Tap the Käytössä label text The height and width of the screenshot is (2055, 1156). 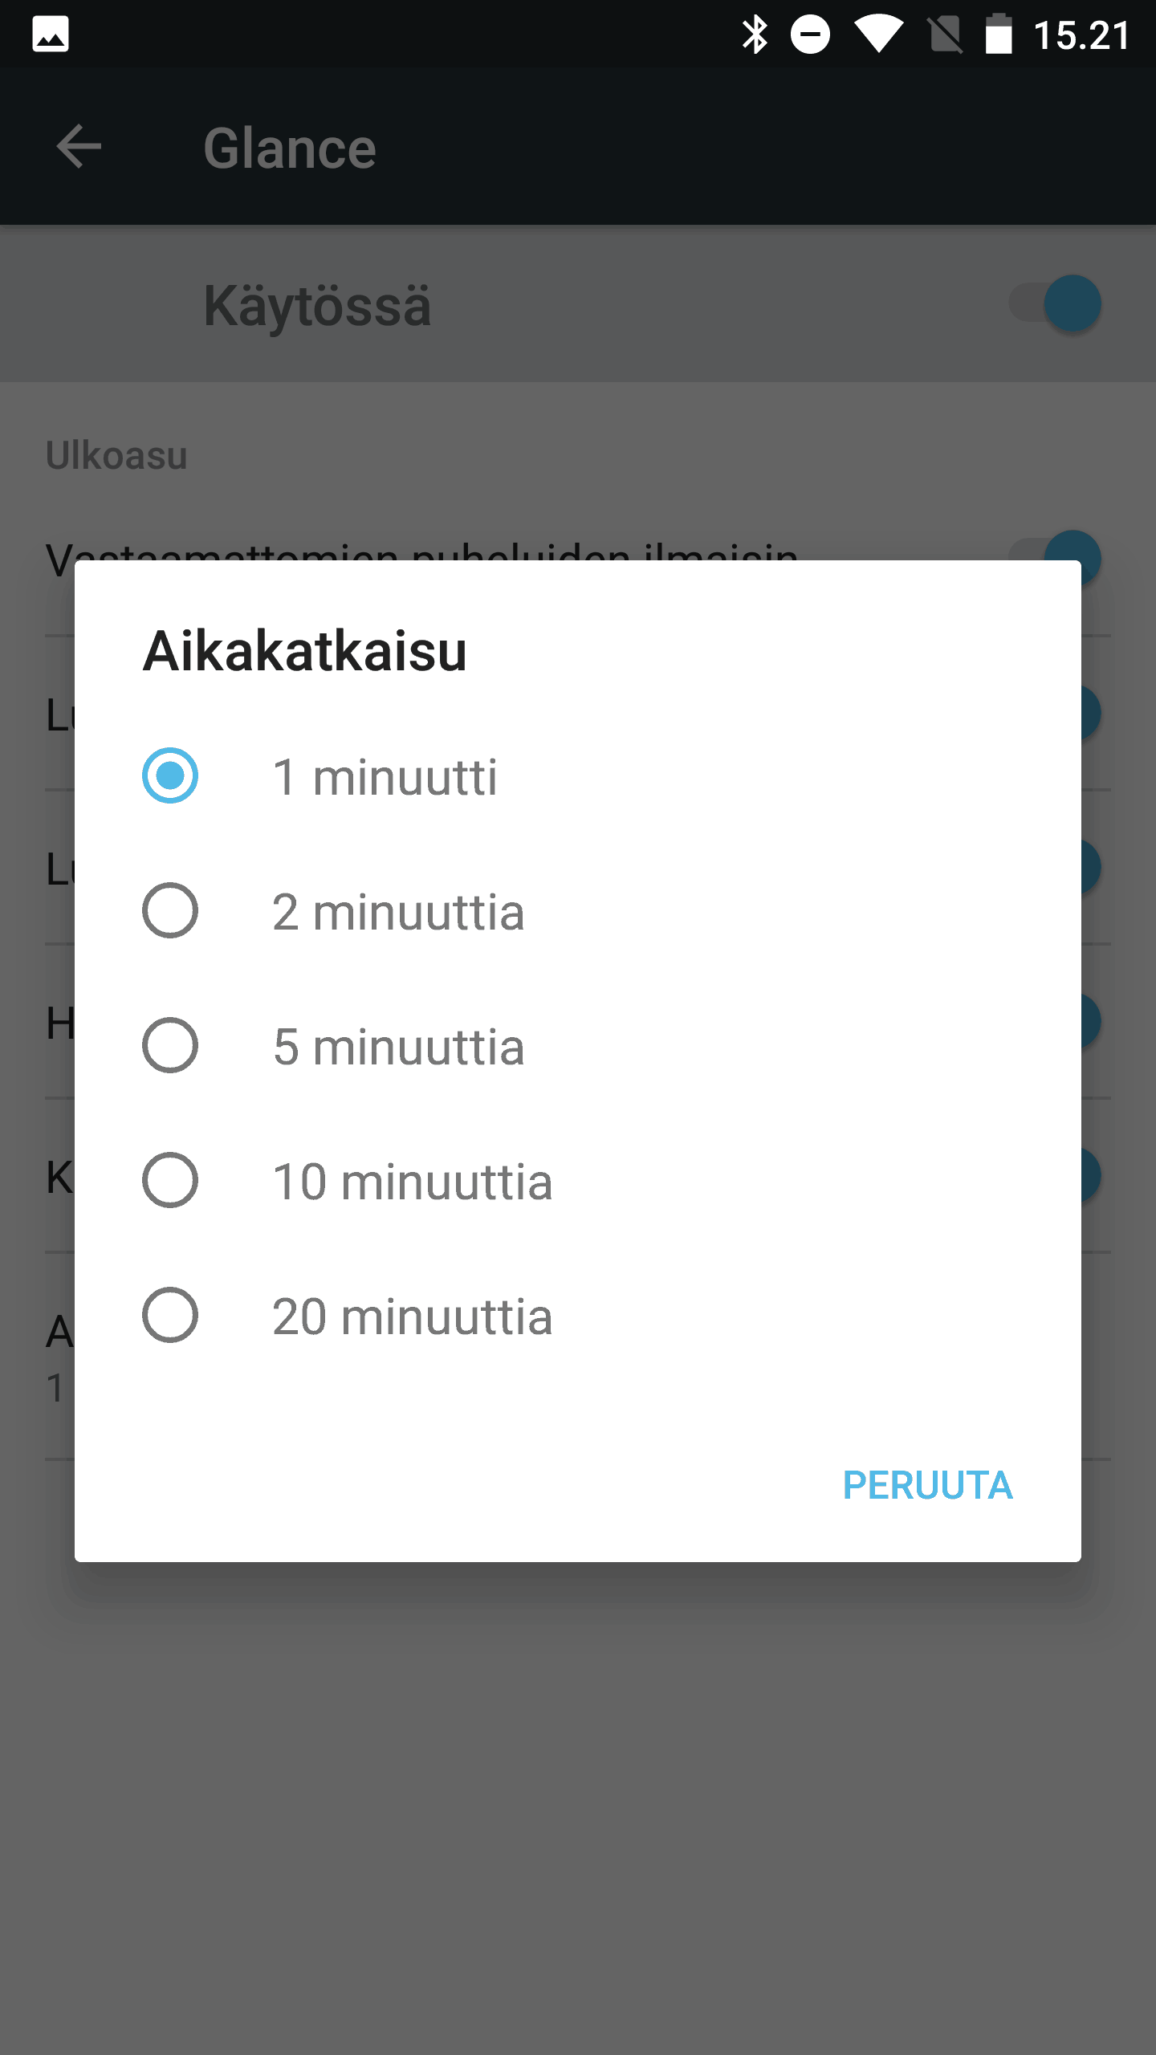317,306
